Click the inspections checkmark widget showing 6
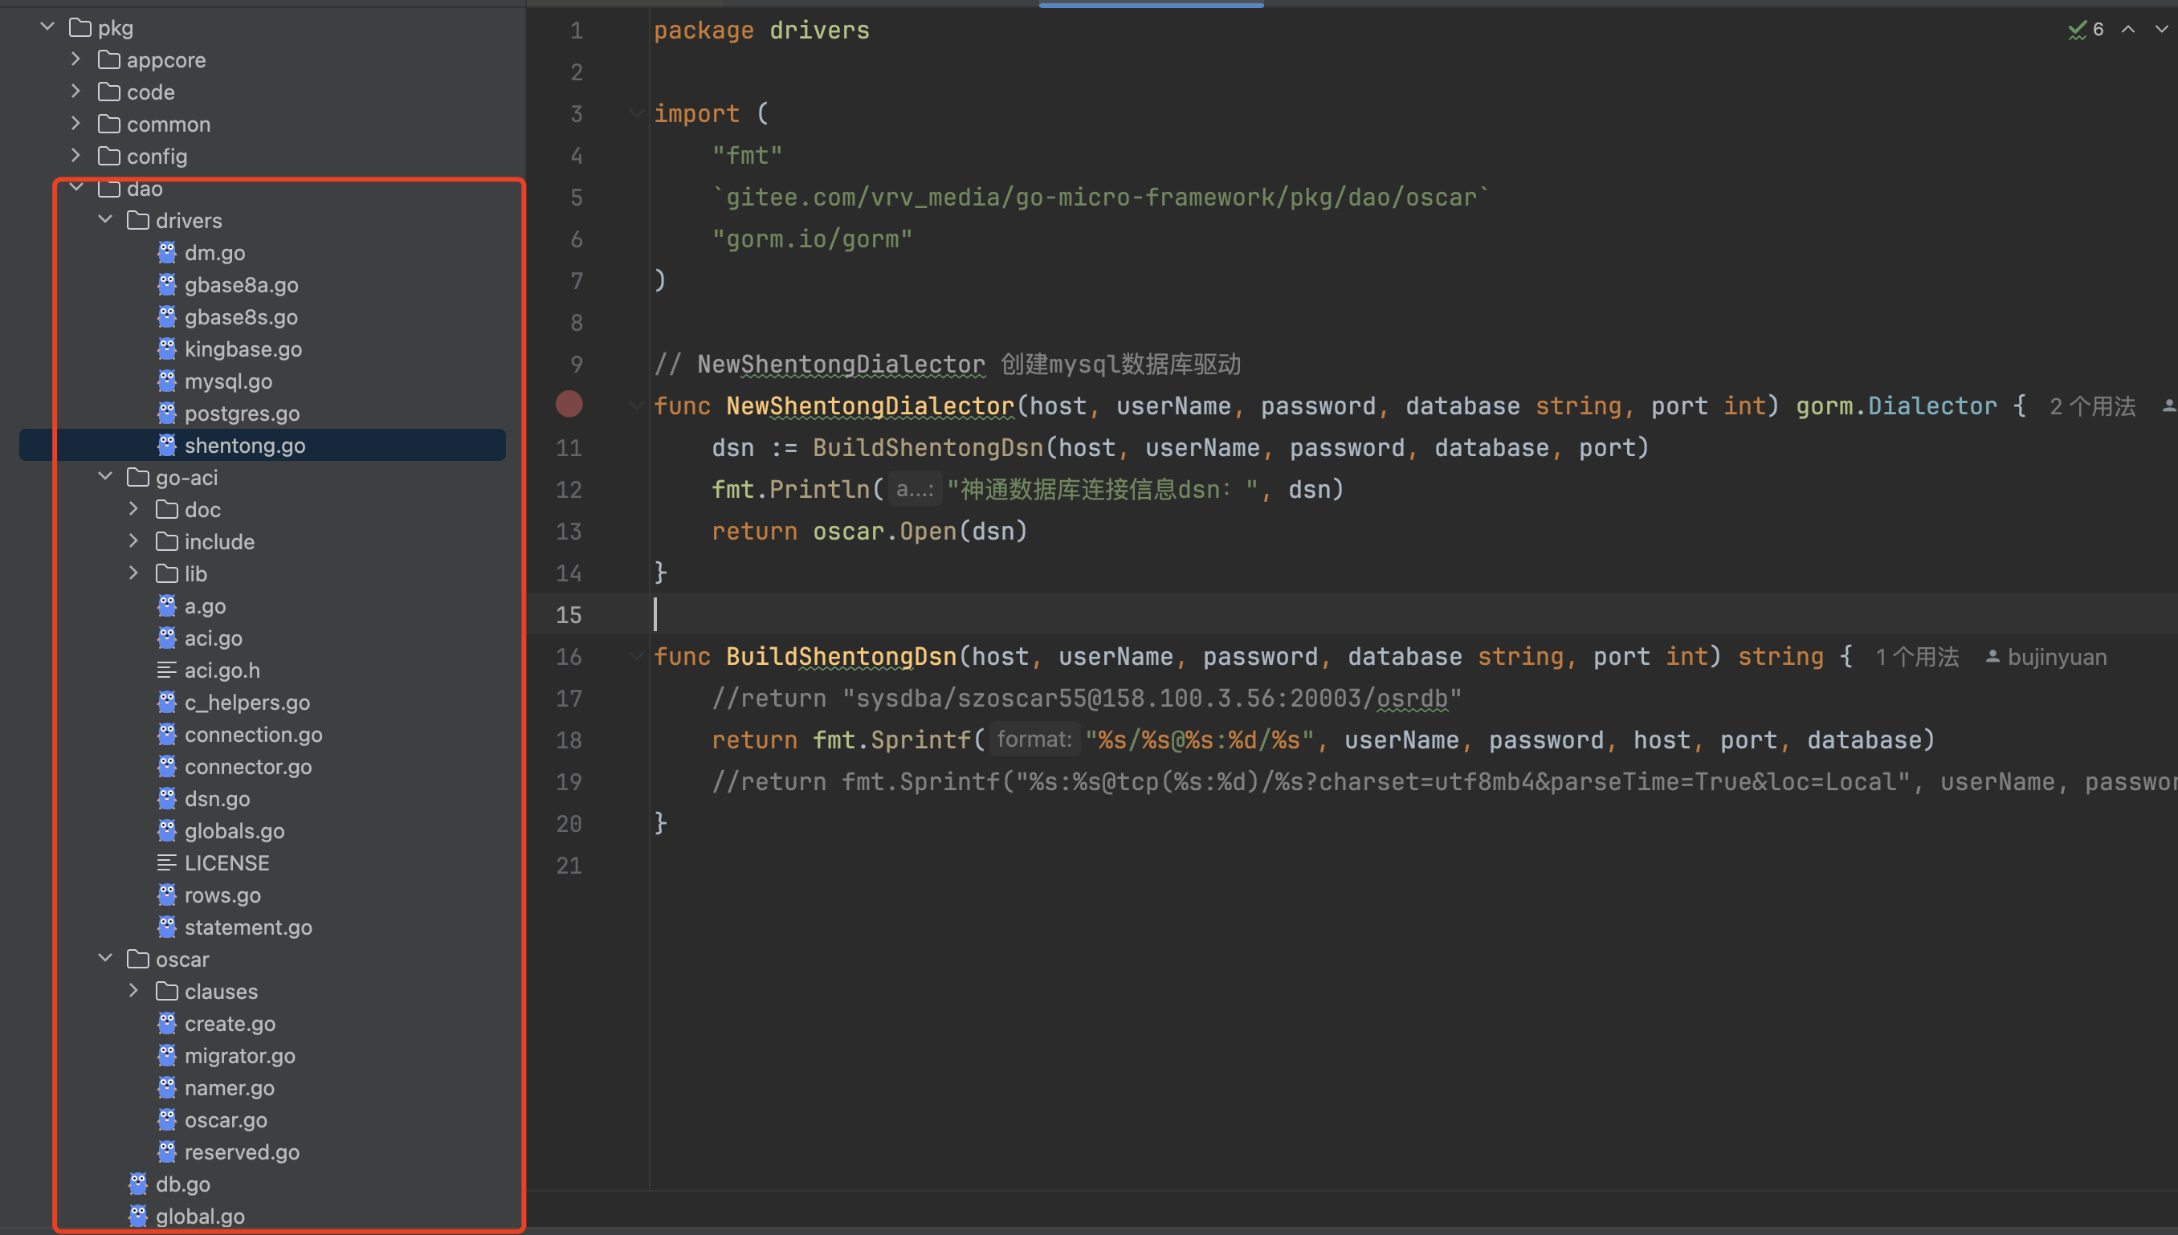This screenshot has height=1235, width=2178. 2085,30
